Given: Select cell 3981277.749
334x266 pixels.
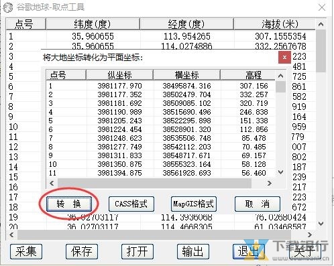Looking at the screenshot, I should tap(119, 147).
